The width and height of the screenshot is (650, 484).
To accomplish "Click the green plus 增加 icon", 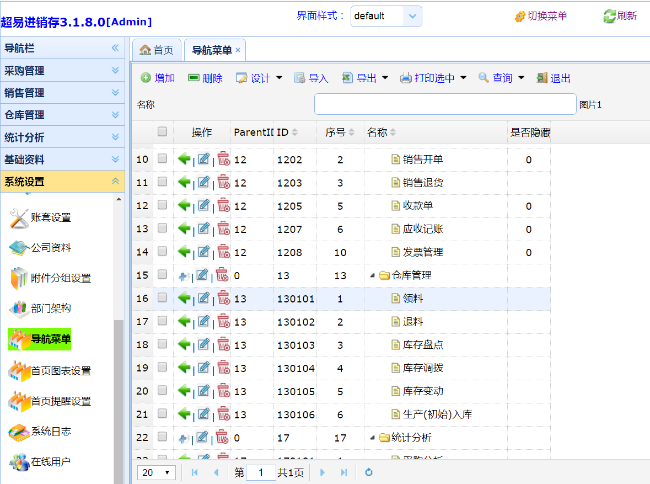I will tap(146, 78).
